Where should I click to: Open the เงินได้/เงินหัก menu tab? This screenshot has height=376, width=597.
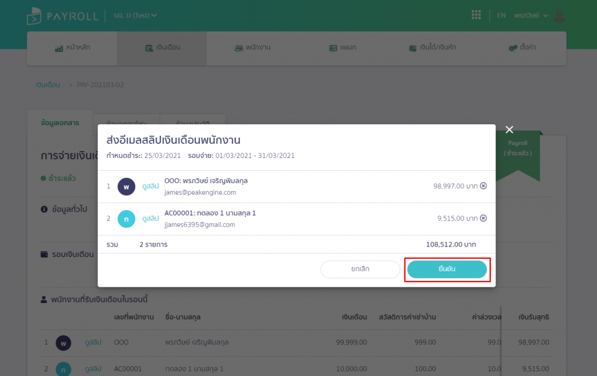432,48
